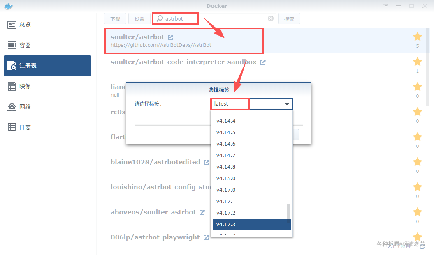Click the tag dropdown arrow

click(x=287, y=104)
